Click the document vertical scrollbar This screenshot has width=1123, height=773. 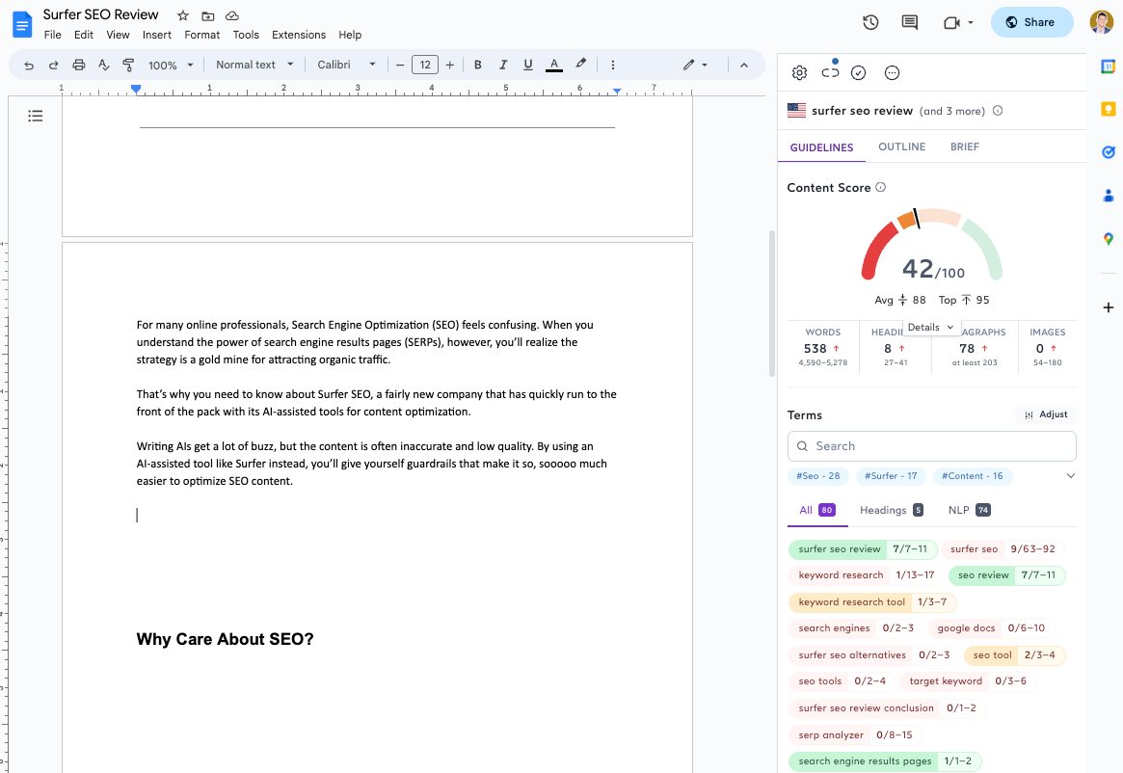pyautogui.click(x=771, y=304)
